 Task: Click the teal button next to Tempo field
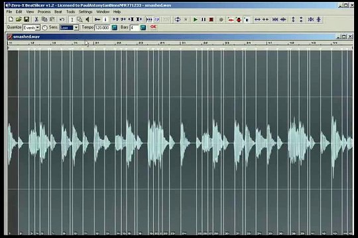115,28
